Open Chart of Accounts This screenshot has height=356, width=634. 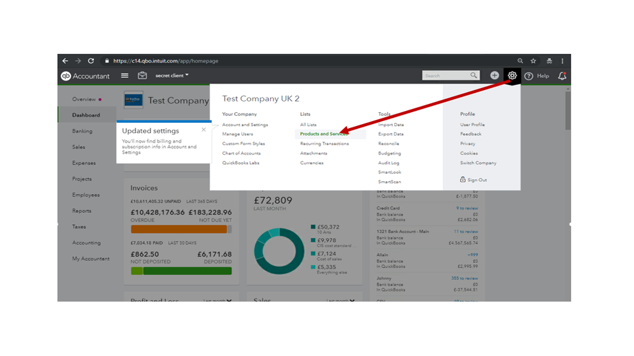(x=241, y=153)
